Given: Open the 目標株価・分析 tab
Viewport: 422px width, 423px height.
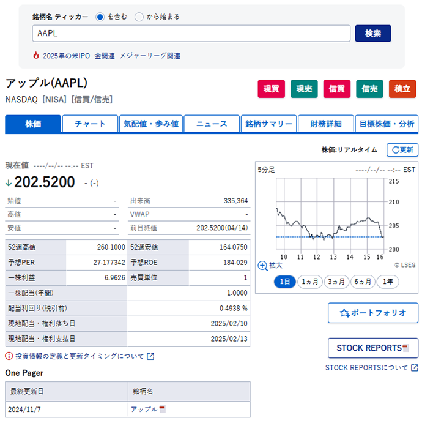Looking at the screenshot, I should point(387,124).
